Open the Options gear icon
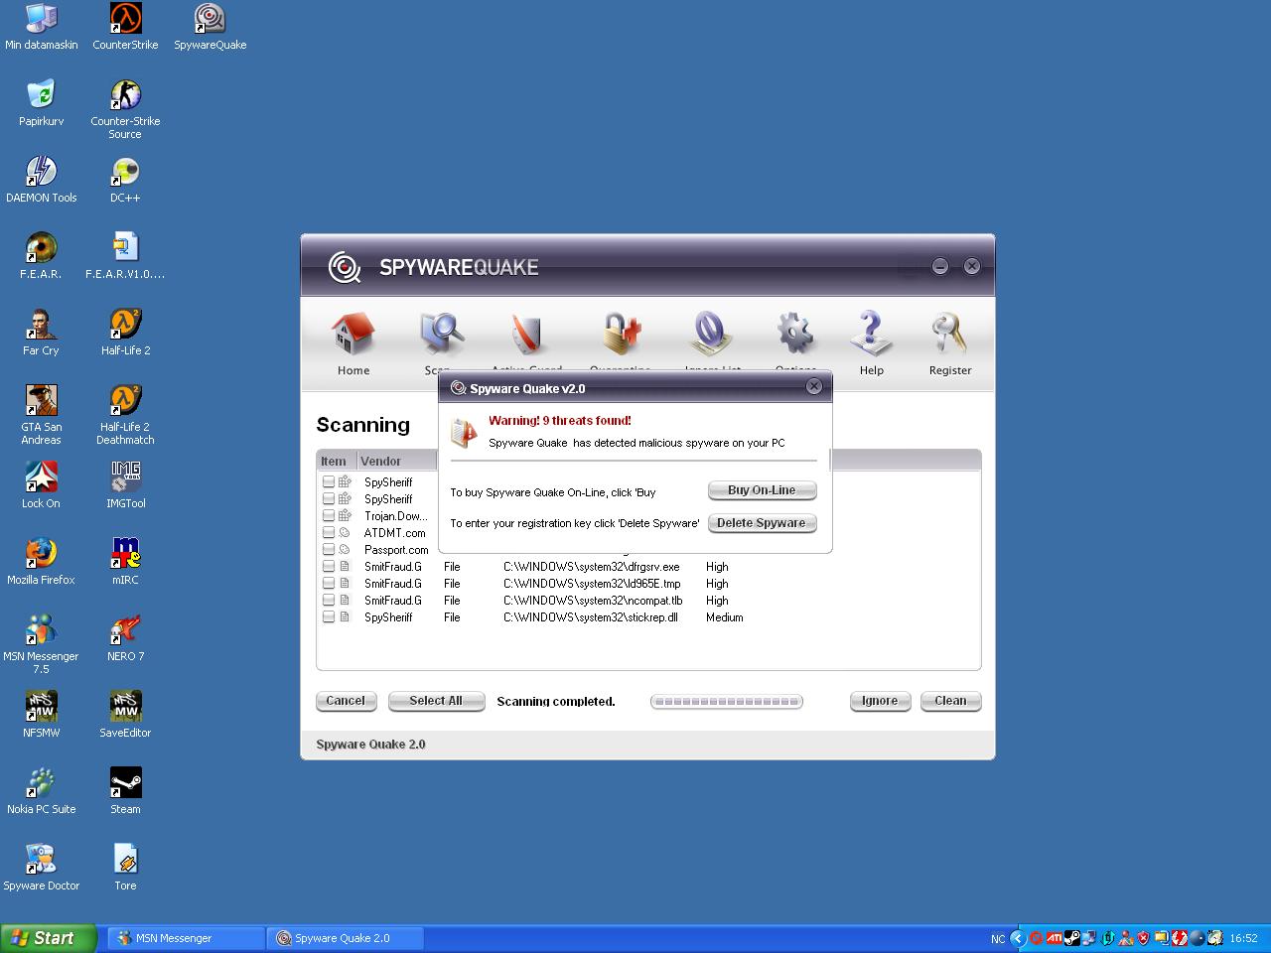The height and width of the screenshot is (953, 1271). coord(795,336)
